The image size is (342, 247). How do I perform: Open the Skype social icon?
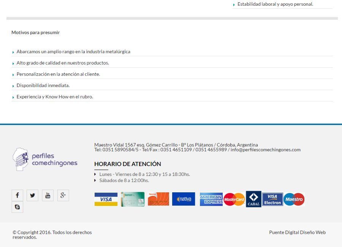pos(17,207)
